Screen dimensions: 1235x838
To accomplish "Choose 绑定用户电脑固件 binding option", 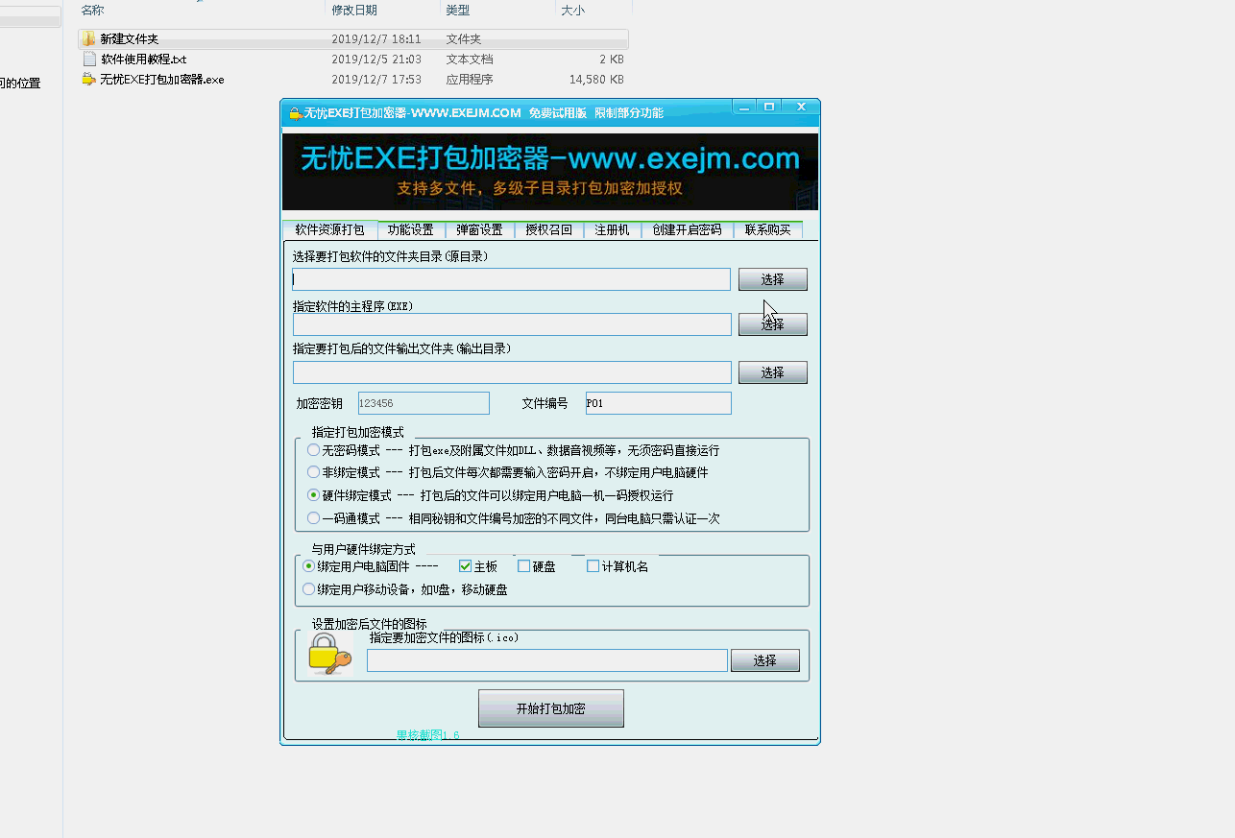I will 308,566.
